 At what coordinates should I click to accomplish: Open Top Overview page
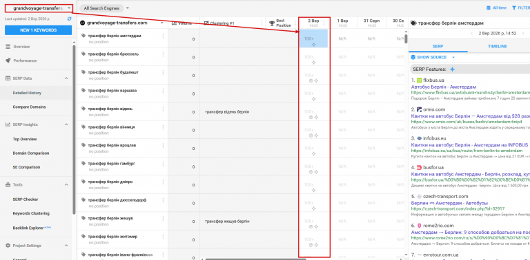tap(25, 139)
